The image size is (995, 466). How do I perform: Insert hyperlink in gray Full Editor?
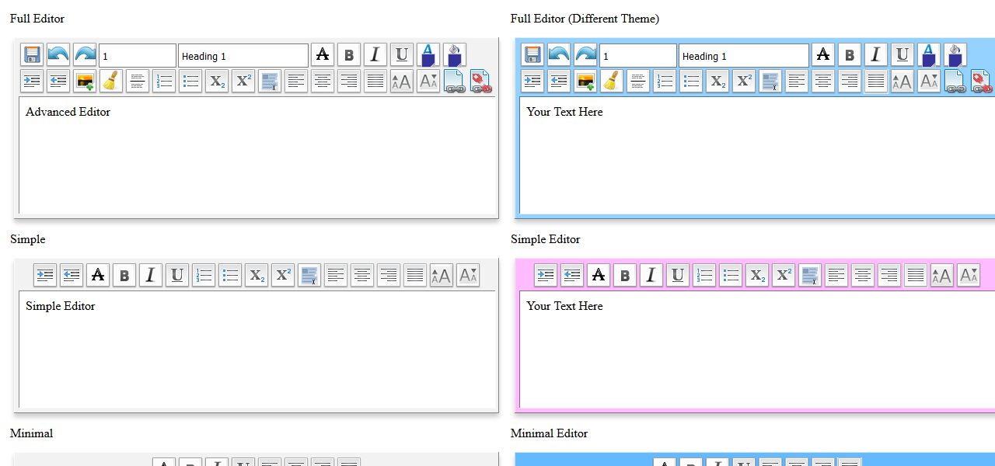(x=455, y=81)
